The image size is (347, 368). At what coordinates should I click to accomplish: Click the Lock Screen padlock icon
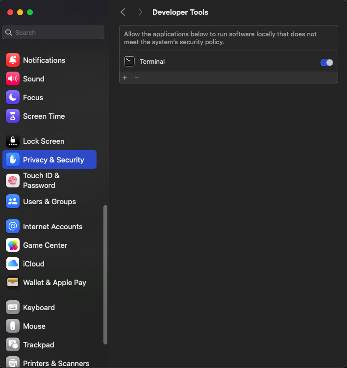(x=13, y=141)
